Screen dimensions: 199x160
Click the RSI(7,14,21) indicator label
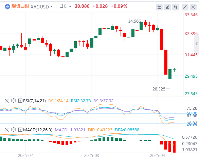(x=34, y=101)
